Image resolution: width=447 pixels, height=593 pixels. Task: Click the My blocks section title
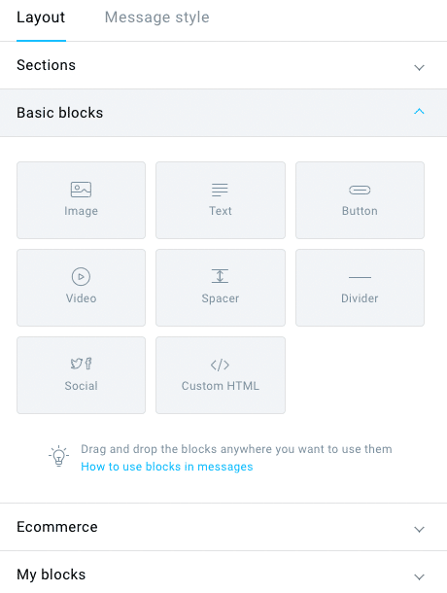(x=52, y=575)
